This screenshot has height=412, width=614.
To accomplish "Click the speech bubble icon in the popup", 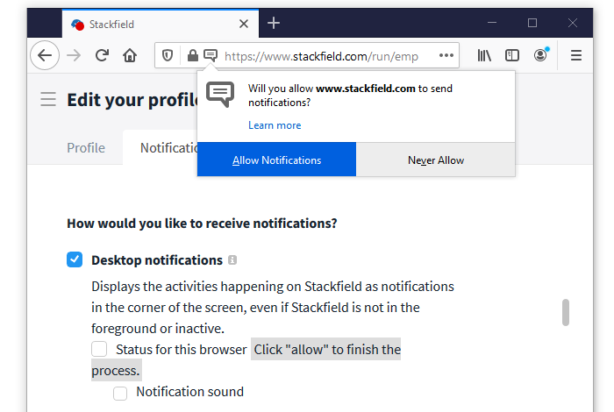I will [220, 95].
